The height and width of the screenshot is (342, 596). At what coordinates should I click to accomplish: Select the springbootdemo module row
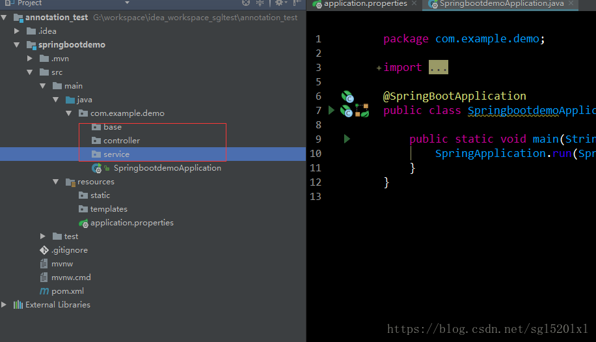pyautogui.click(x=153, y=44)
